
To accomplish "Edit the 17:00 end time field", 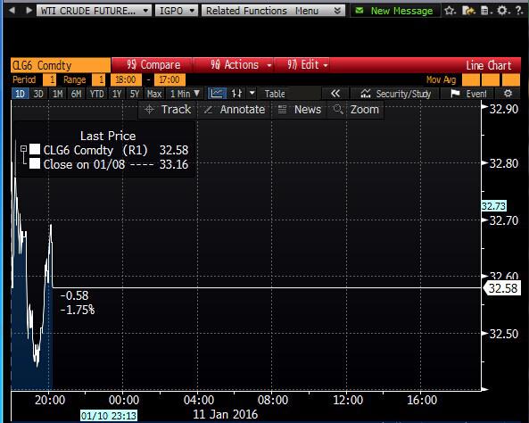I will 169,80.
